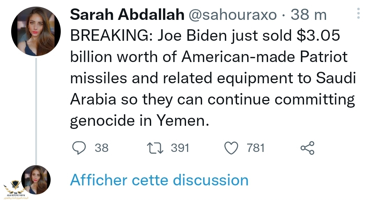Open the Sarah Abdallah display name
This screenshot has height=200, width=377.
click(127, 15)
